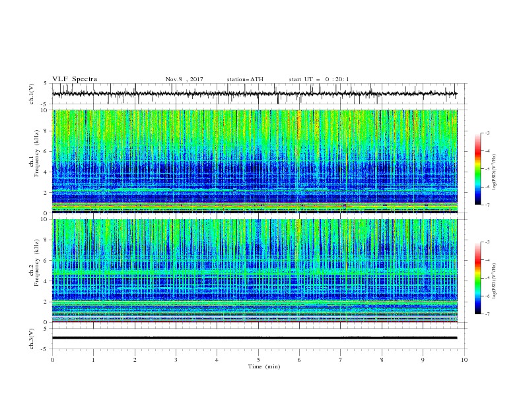Click time axis tick label "10" at right end
This screenshot has width=523, height=404.
coord(464,360)
